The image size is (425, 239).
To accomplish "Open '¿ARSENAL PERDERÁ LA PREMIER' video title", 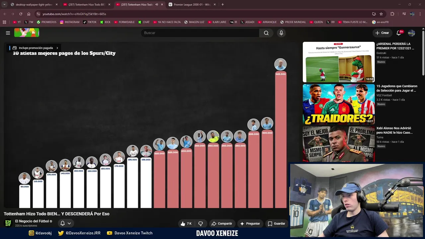I will (x=395, y=46).
